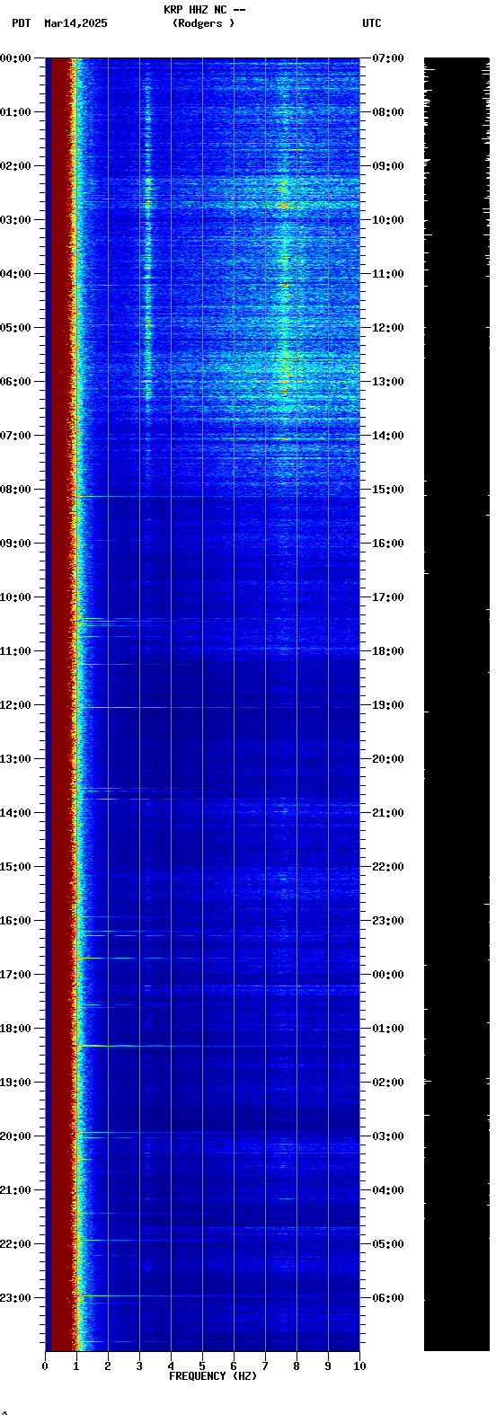Viewport: 496px width, 1423px height.
Task: Click the UTC time label '18:00'
Action: (x=388, y=651)
